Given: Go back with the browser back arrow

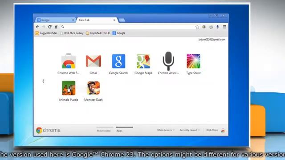Looking at the screenshot, I should coord(37,27).
